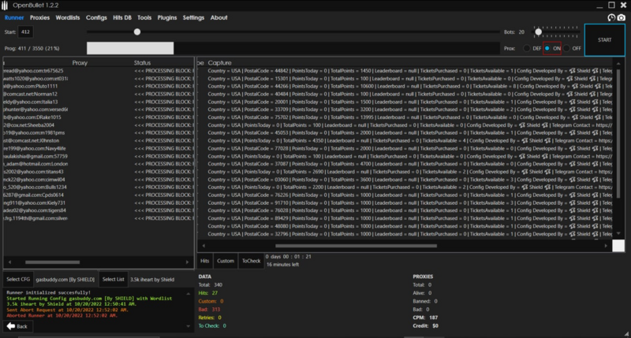Select the OFF proxy mode radio button
The width and height of the screenshot is (631, 338).
click(x=566, y=48)
